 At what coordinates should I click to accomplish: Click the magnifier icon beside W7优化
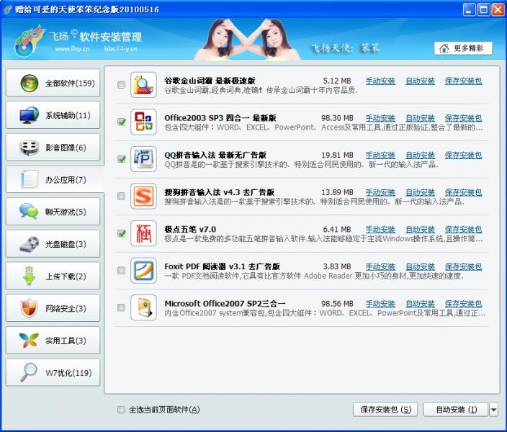pyautogui.click(x=29, y=372)
